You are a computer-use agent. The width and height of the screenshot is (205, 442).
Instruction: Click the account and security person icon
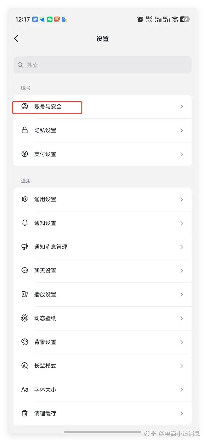tap(25, 106)
